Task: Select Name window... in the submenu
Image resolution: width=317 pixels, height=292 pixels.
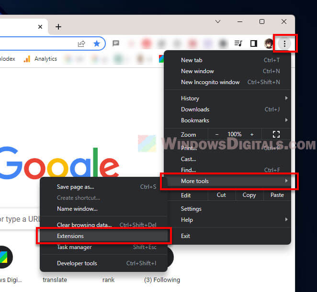Action: point(104,209)
